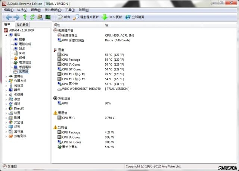239x171 pixels.
Task: Click the laptop icon for 手提電腦
Action: pos(16,67)
